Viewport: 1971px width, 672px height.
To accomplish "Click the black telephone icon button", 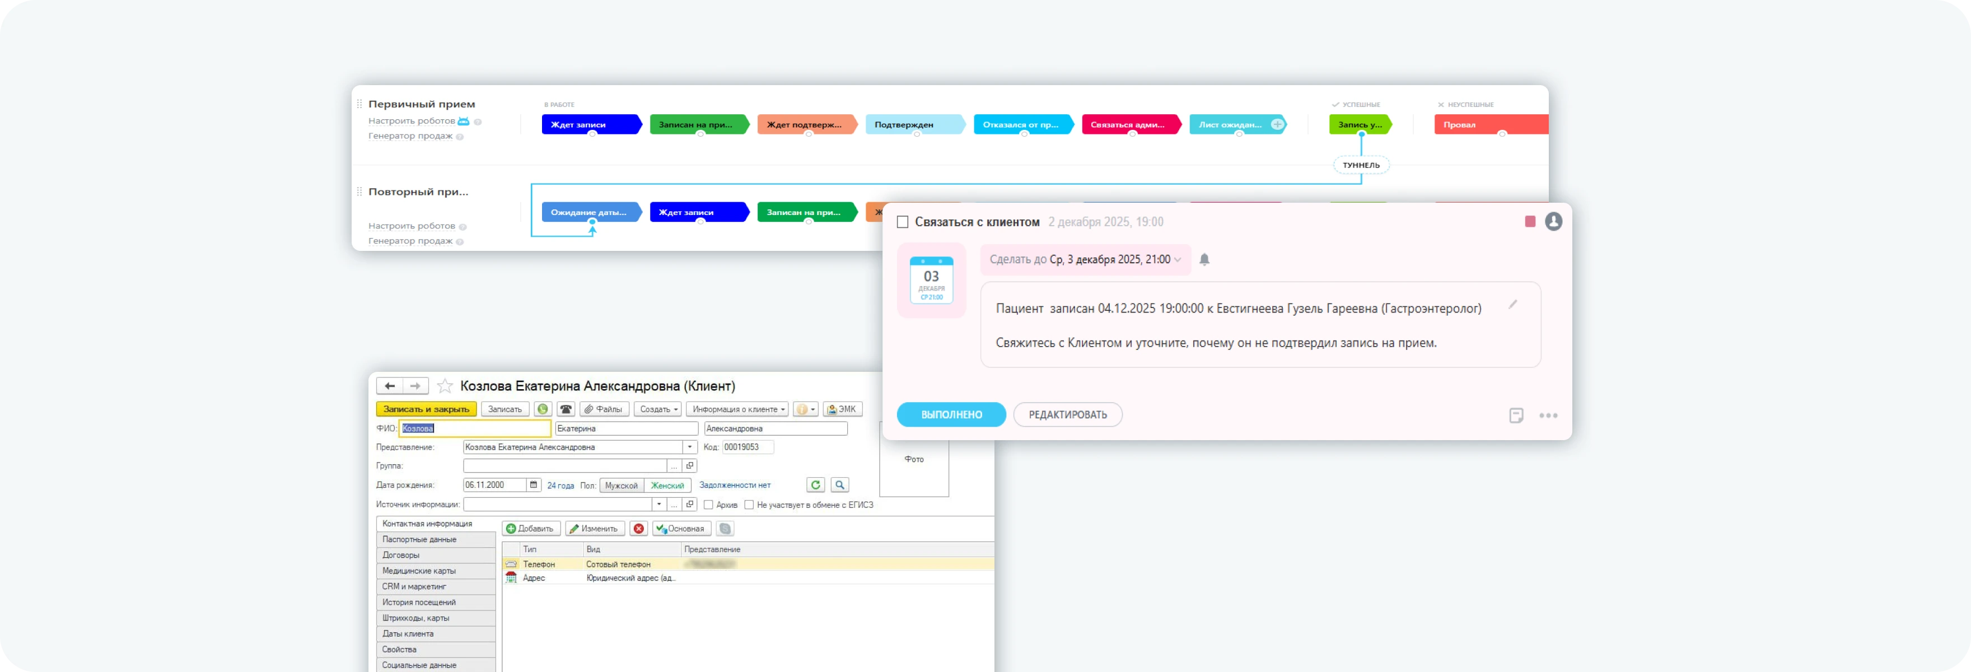I will pyautogui.click(x=566, y=409).
